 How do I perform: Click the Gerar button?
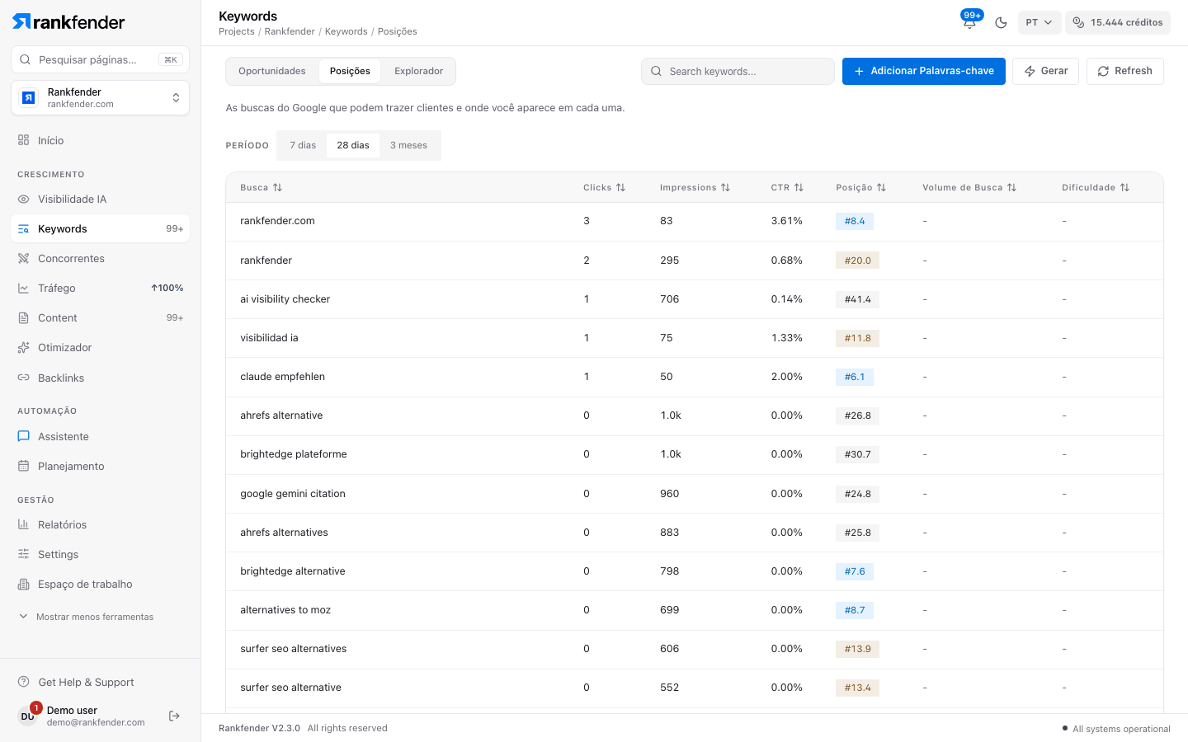tap(1045, 72)
